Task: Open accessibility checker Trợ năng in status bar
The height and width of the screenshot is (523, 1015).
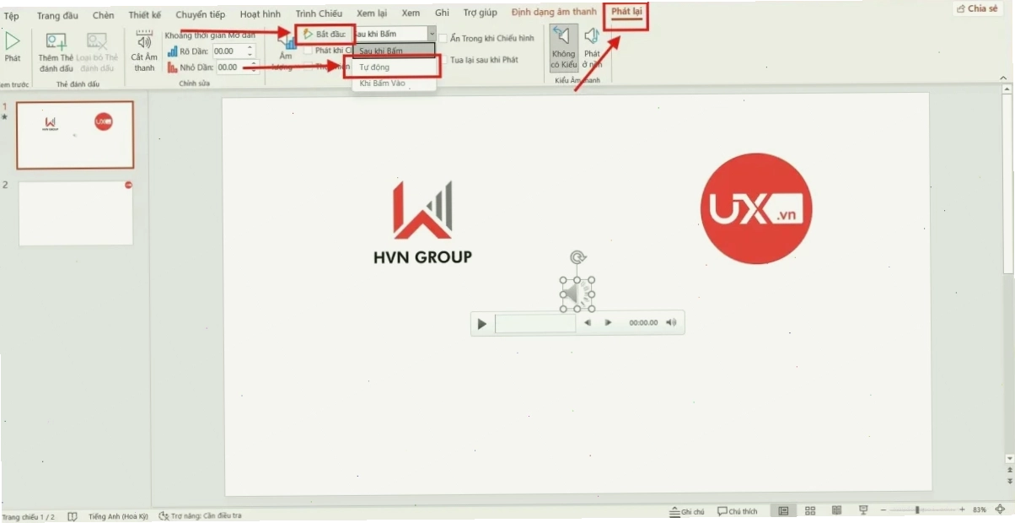Action: (201, 515)
